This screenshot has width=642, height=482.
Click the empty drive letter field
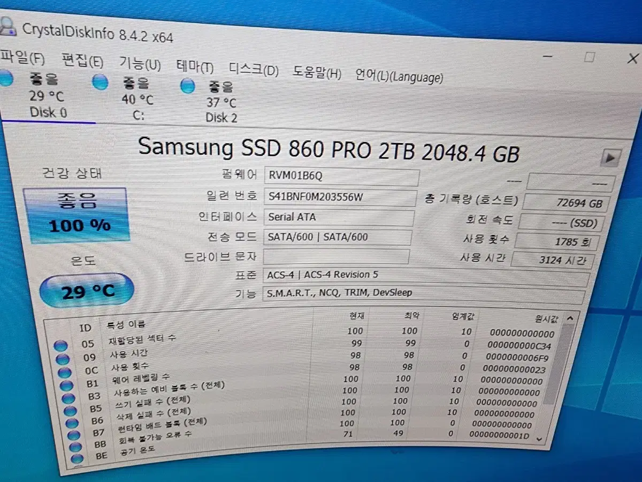pyautogui.click(x=337, y=256)
